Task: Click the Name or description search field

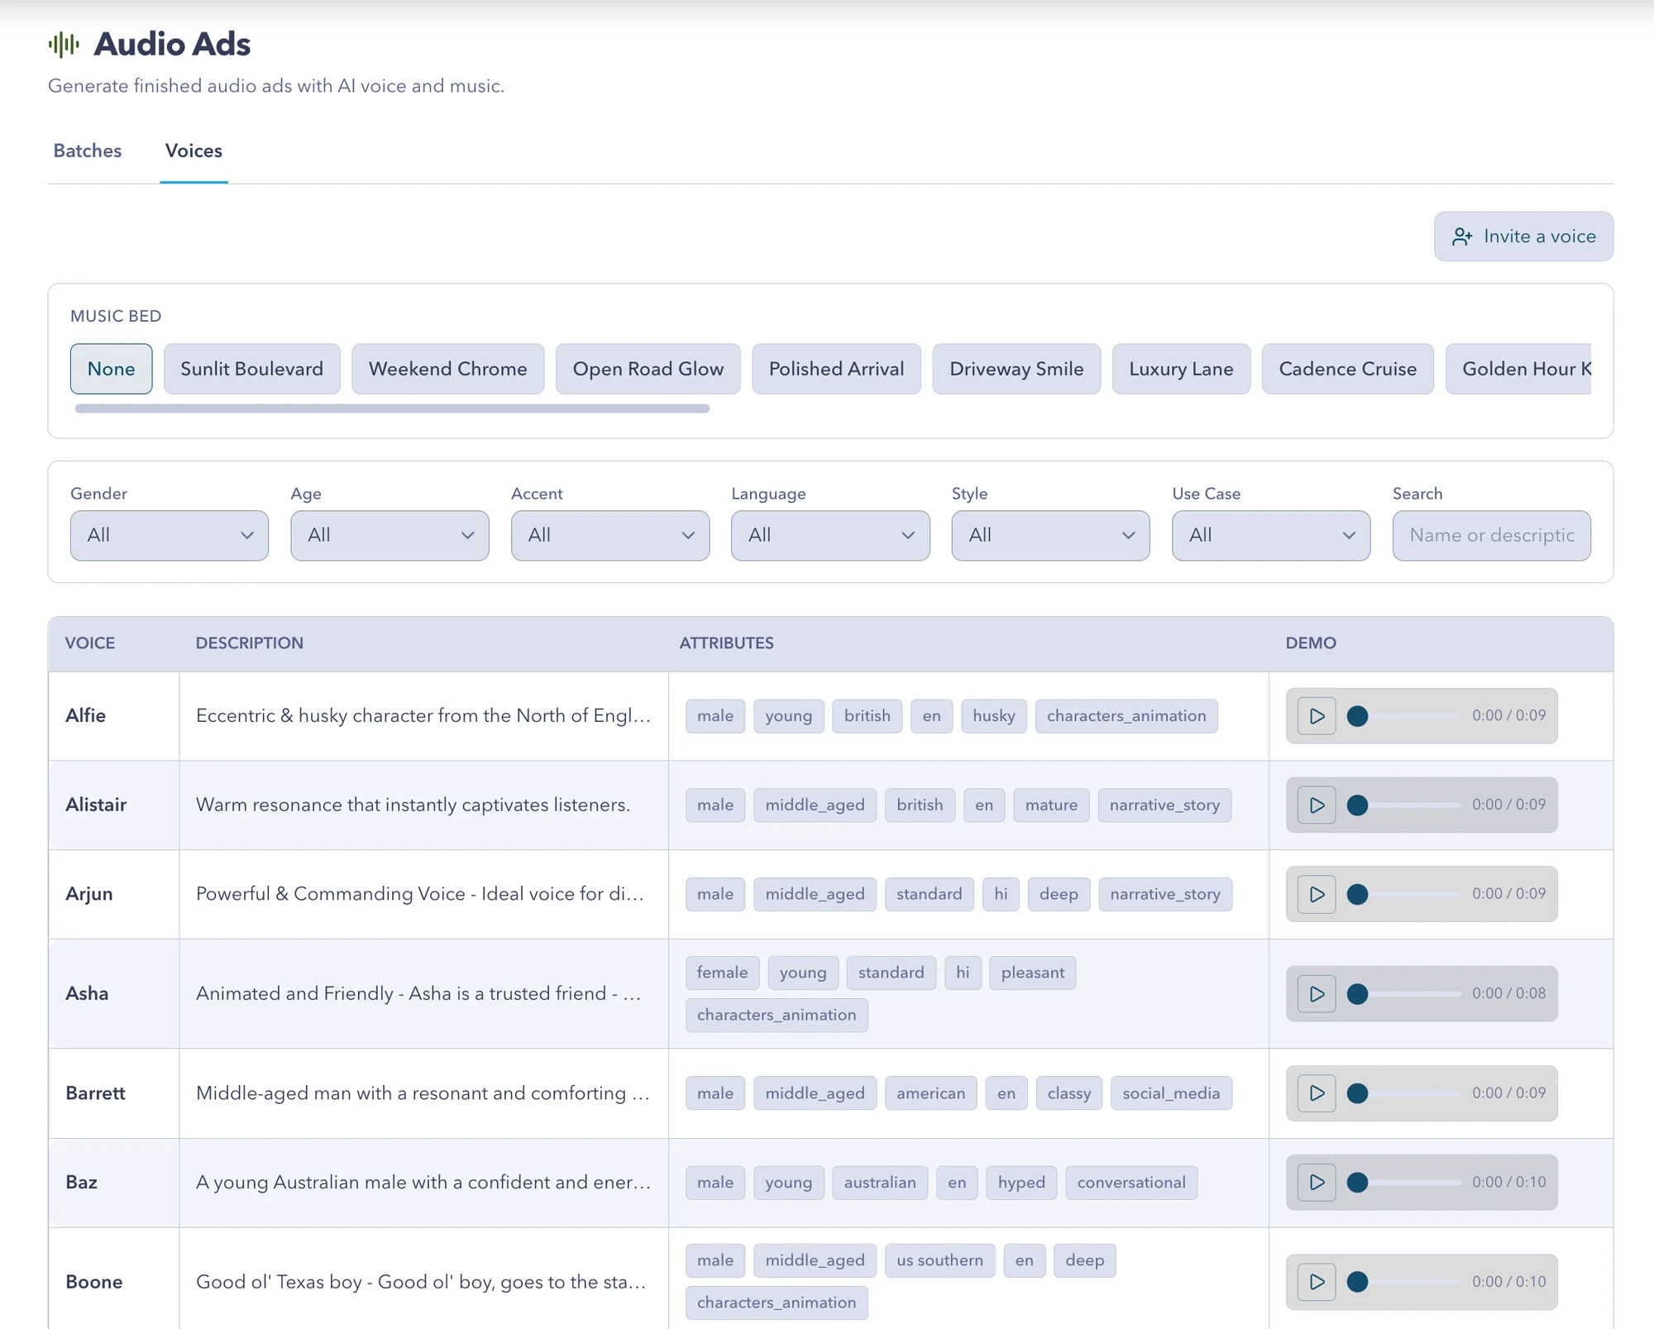Action: [x=1492, y=536]
